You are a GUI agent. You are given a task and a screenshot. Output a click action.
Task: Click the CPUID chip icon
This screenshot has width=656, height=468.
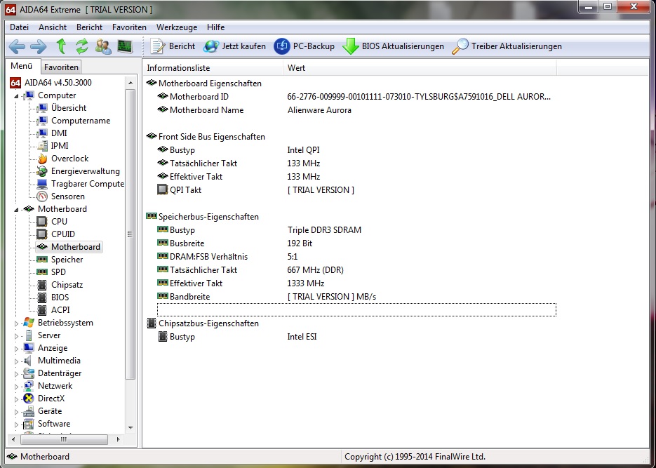pos(42,234)
